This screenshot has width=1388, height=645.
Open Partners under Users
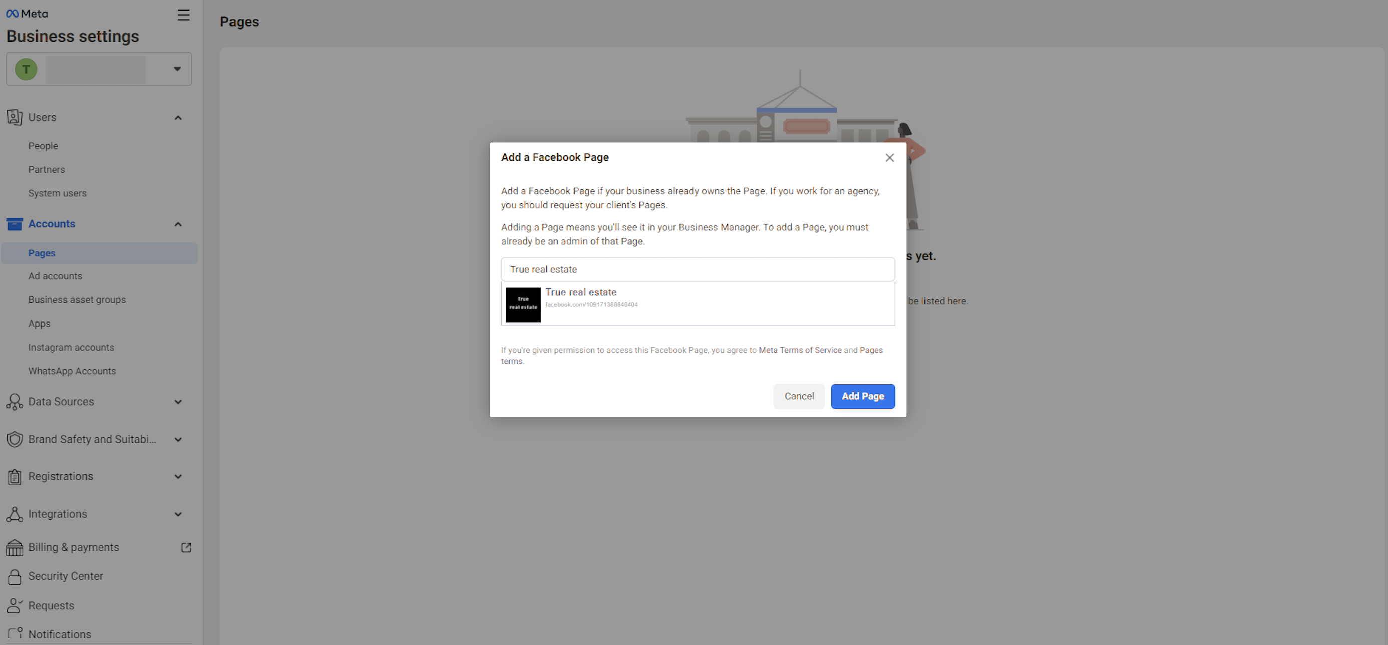pos(46,170)
